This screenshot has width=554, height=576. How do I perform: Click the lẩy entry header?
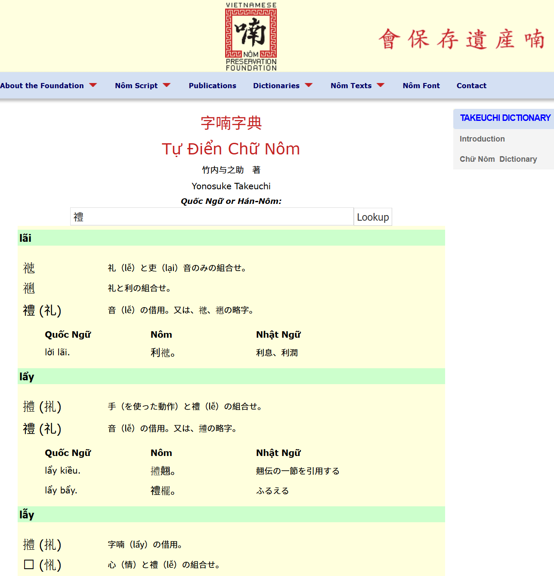click(231, 376)
